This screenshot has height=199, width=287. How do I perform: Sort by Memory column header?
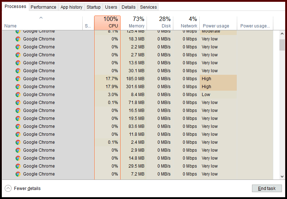pos(134,22)
